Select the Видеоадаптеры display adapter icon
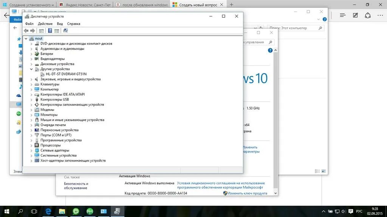This screenshot has width=387, height=217. point(37,59)
